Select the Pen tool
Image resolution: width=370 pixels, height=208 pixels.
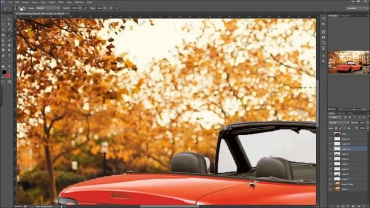pos(3,56)
